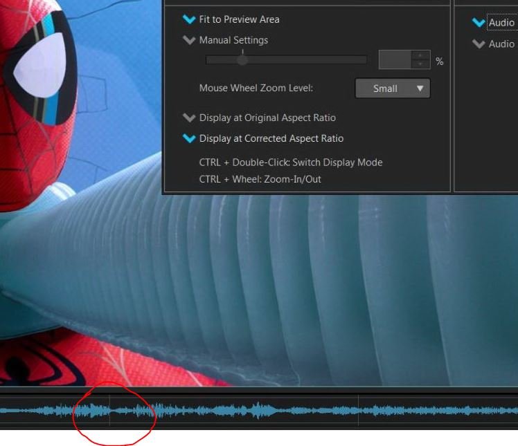Increase zoom percent with up arrow

tap(420, 55)
